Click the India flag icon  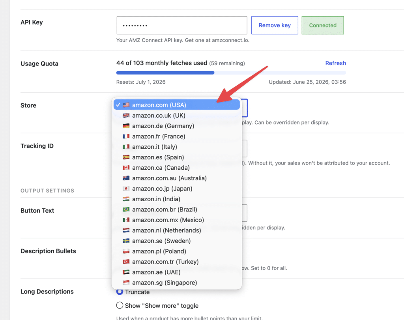coord(126,199)
